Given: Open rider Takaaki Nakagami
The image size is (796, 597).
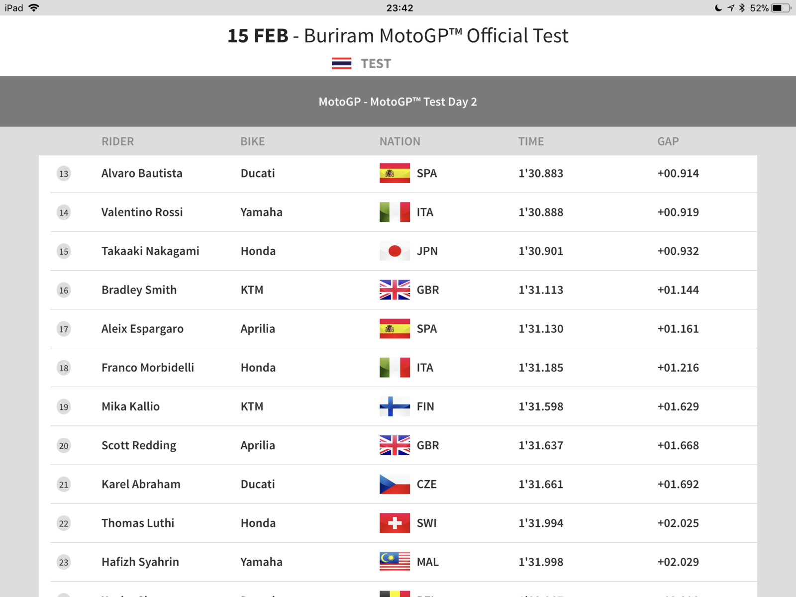Looking at the screenshot, I should point(150,251).
